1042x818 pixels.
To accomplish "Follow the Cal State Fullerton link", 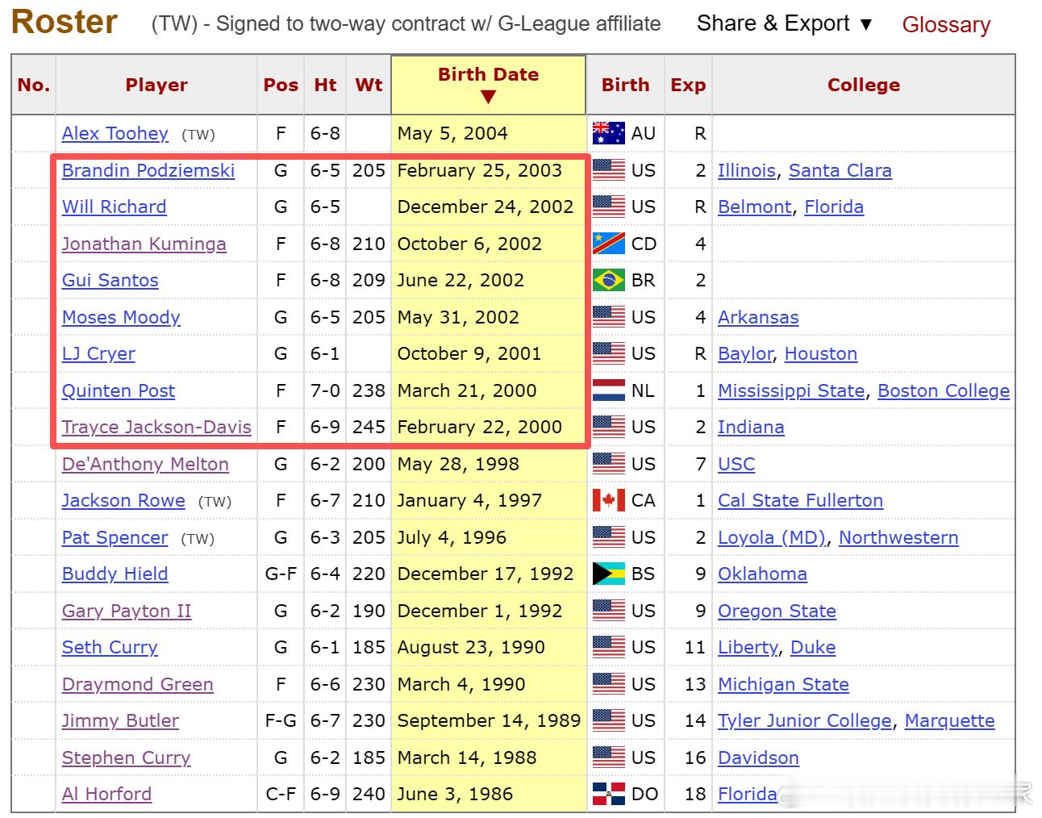I will coord(800,501).
